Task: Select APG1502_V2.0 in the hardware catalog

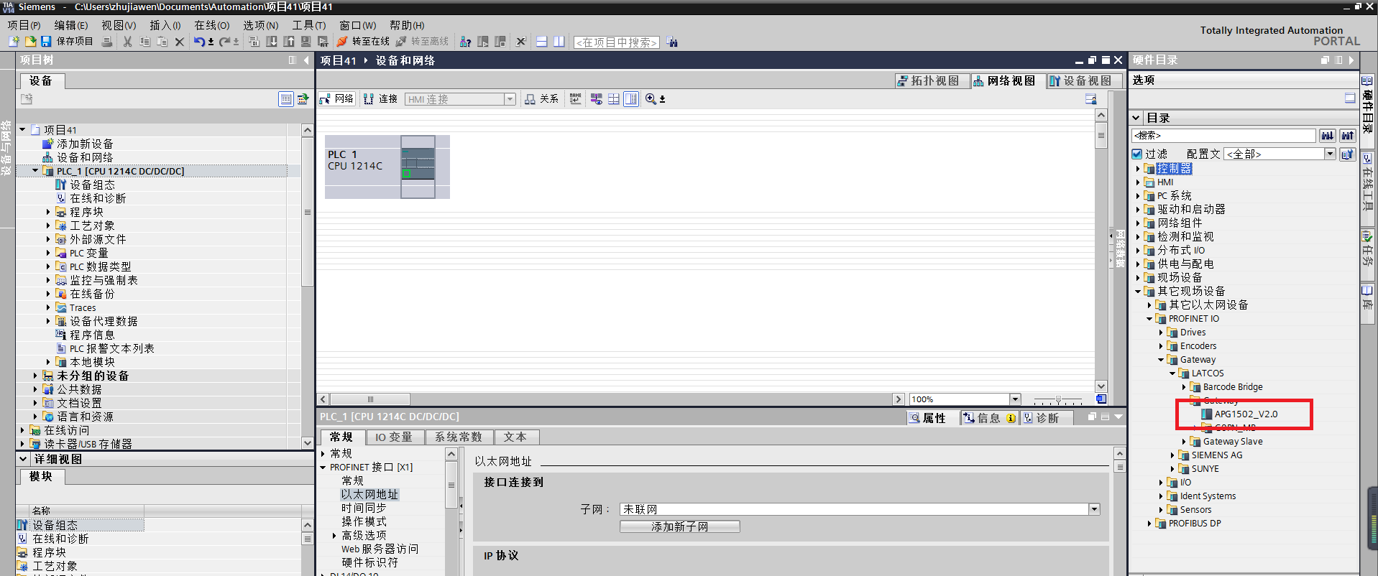Action: [1246, 414]
